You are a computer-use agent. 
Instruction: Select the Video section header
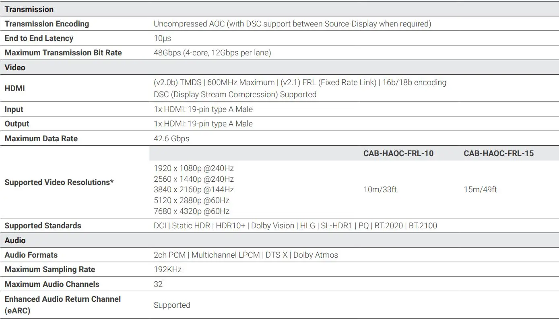[x=15, y=67]
